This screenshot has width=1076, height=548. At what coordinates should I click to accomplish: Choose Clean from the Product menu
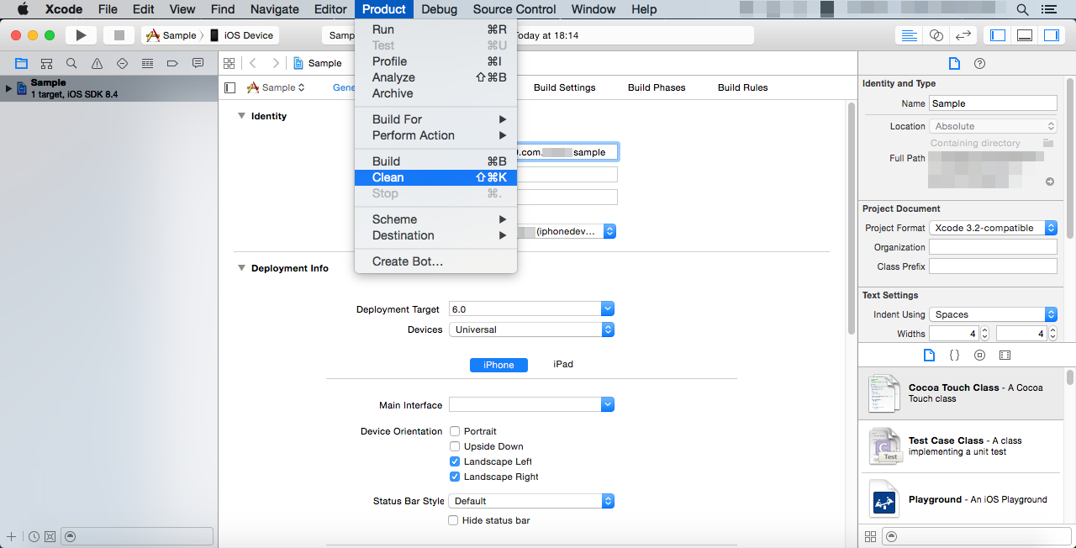[x=435, y=177]
